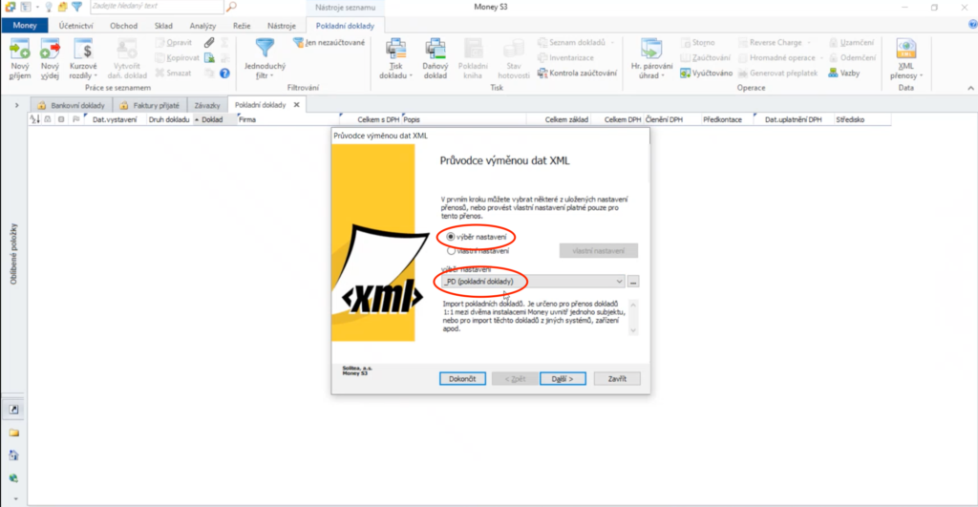978x507 pixels.
Task: Expand the sidebar bottom arrow
Action: click(x=15, y=499)
